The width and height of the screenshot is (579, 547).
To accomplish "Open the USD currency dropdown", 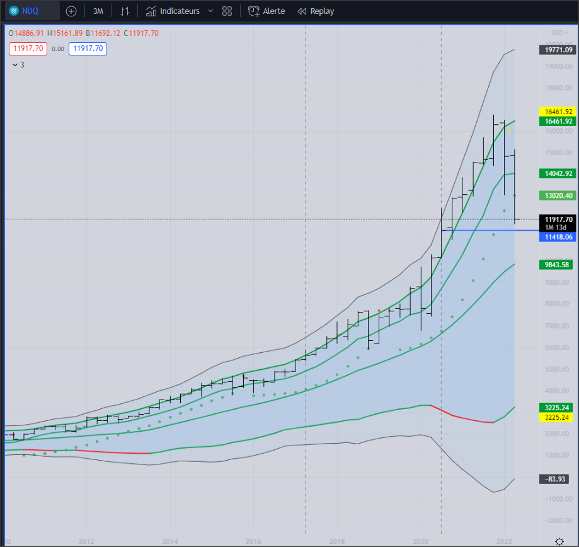I will point(559,33).
